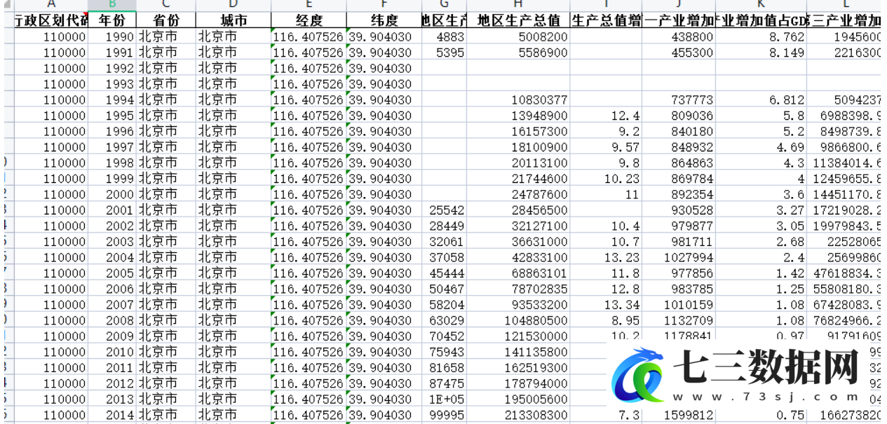
Task: Select GDP value 24787600
Action: [518, 194]
